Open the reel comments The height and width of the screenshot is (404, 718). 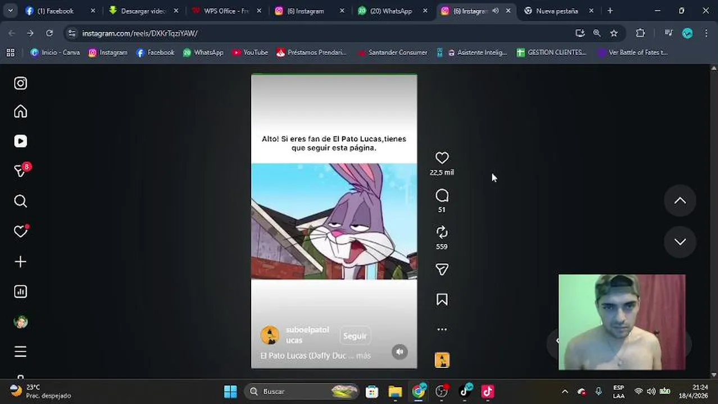point(442,195)
